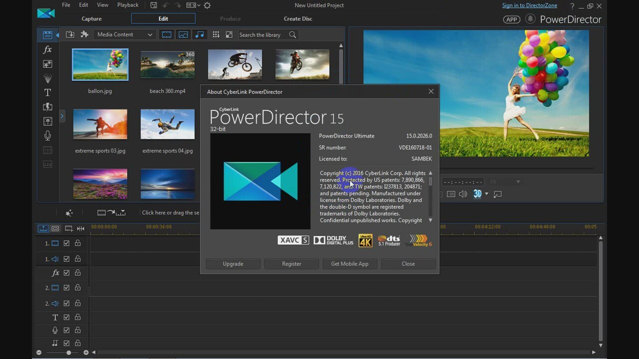Screen dimensions: 639x359
Task: Open the aspect ratio 16:9 dropdown
Action: pos(193,5)
